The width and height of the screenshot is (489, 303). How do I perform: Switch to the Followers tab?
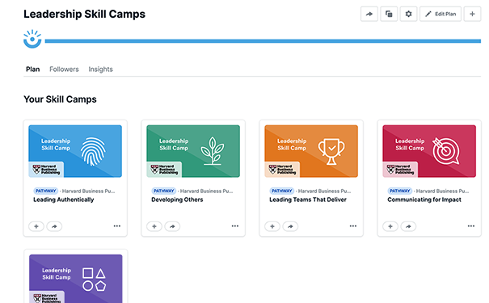[64, 69]
